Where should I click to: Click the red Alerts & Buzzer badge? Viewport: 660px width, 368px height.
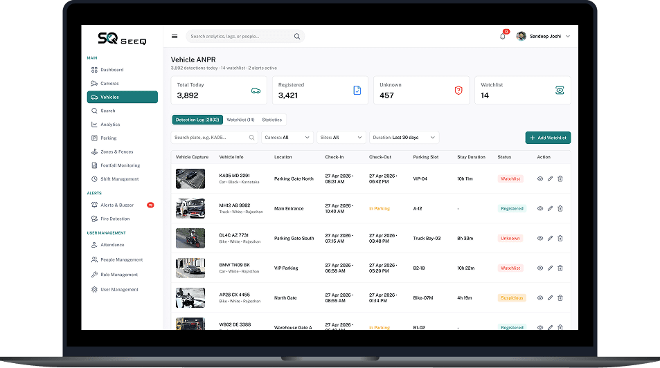click(150, 205)
